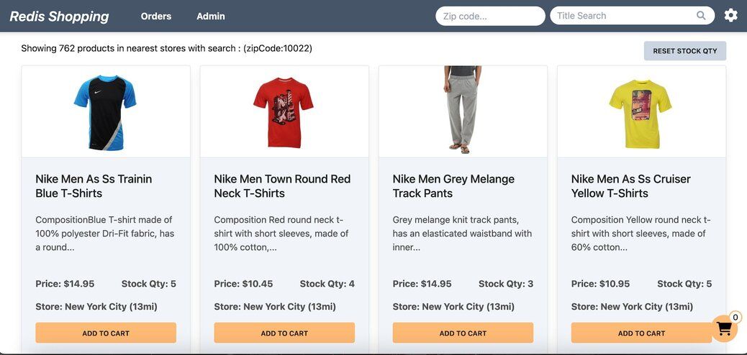747x355 pixels.
Task: Open Nike Men Grey Melange Track Pants title
Action: (x=453, y=186)
